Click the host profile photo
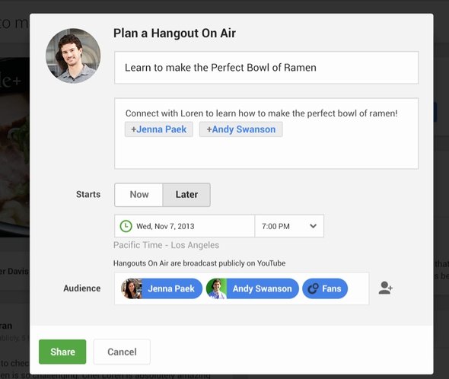Screen dimensions: 449x379 [x=73, y=56]
